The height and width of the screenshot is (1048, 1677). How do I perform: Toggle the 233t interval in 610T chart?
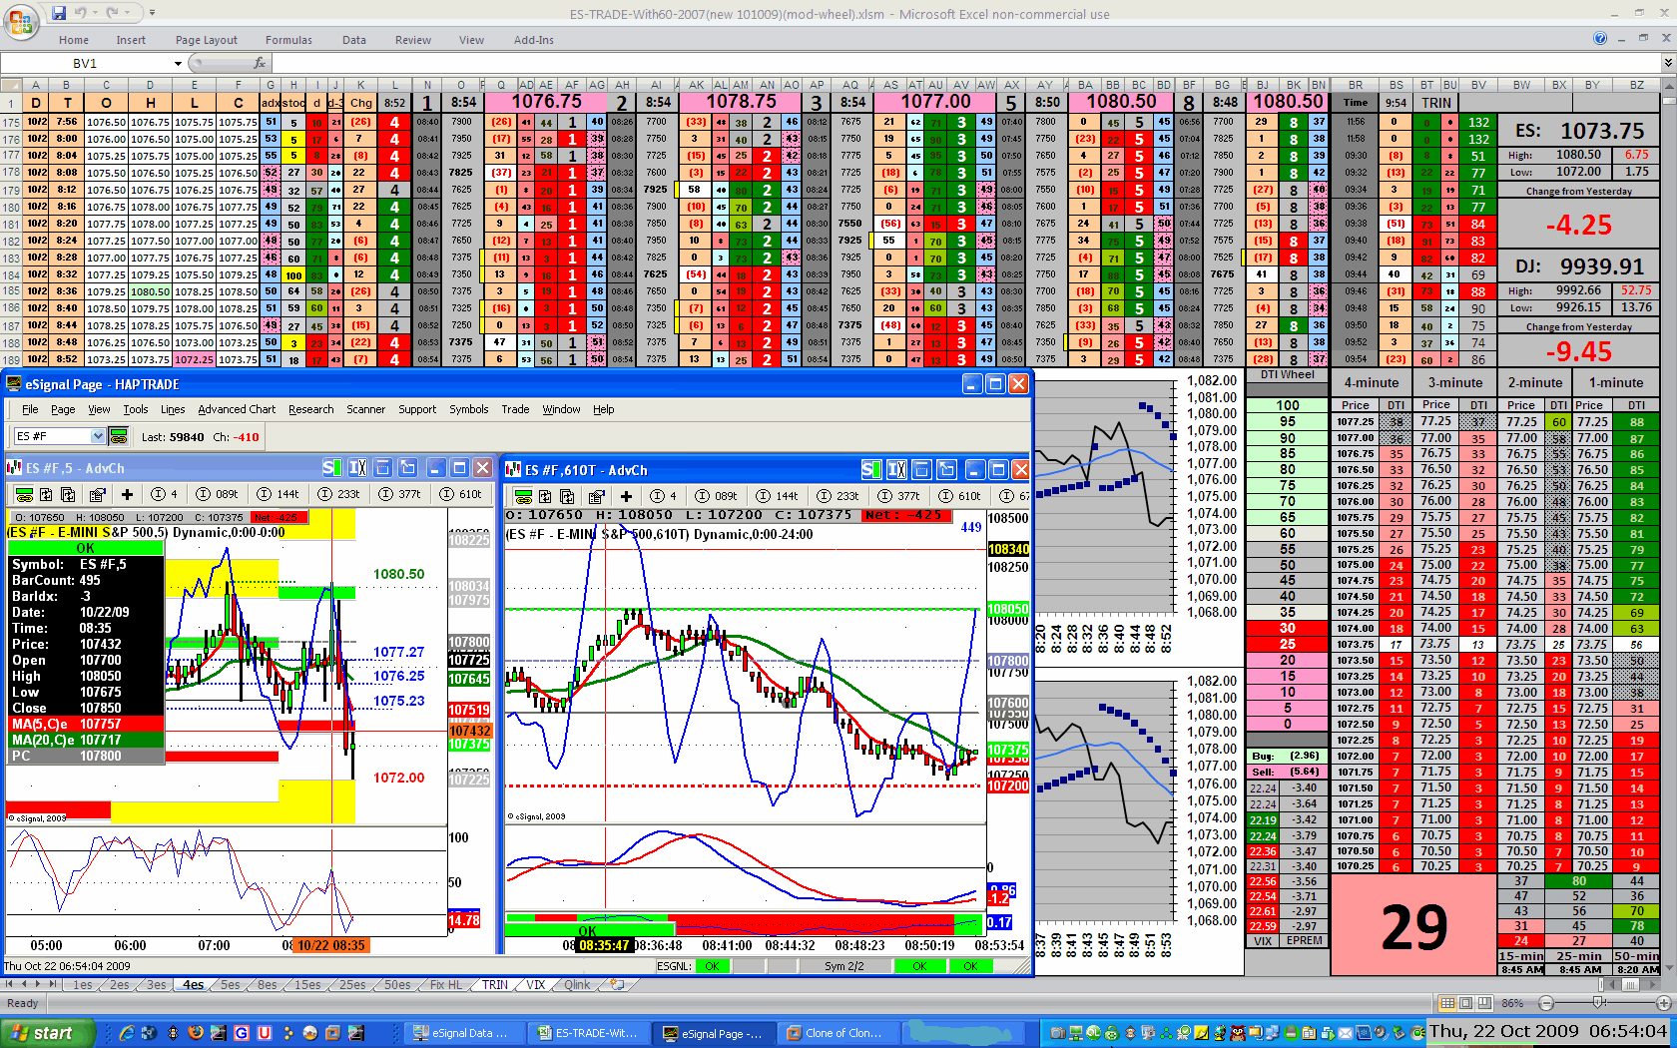click(838, 496)
